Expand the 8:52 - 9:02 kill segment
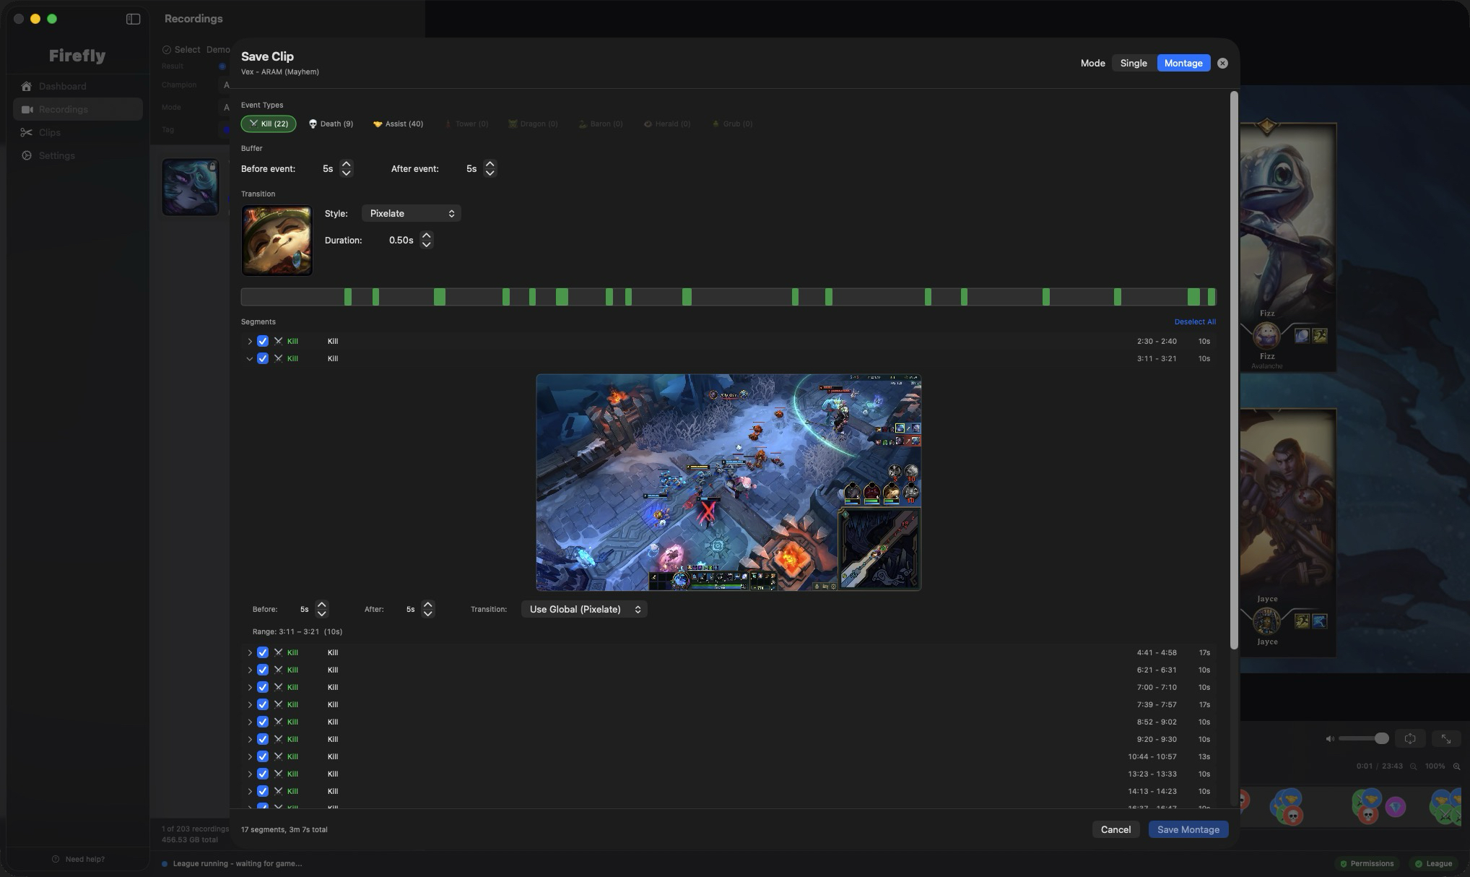The height and width of the screenshot is (877, 1470). click(250, 722)
